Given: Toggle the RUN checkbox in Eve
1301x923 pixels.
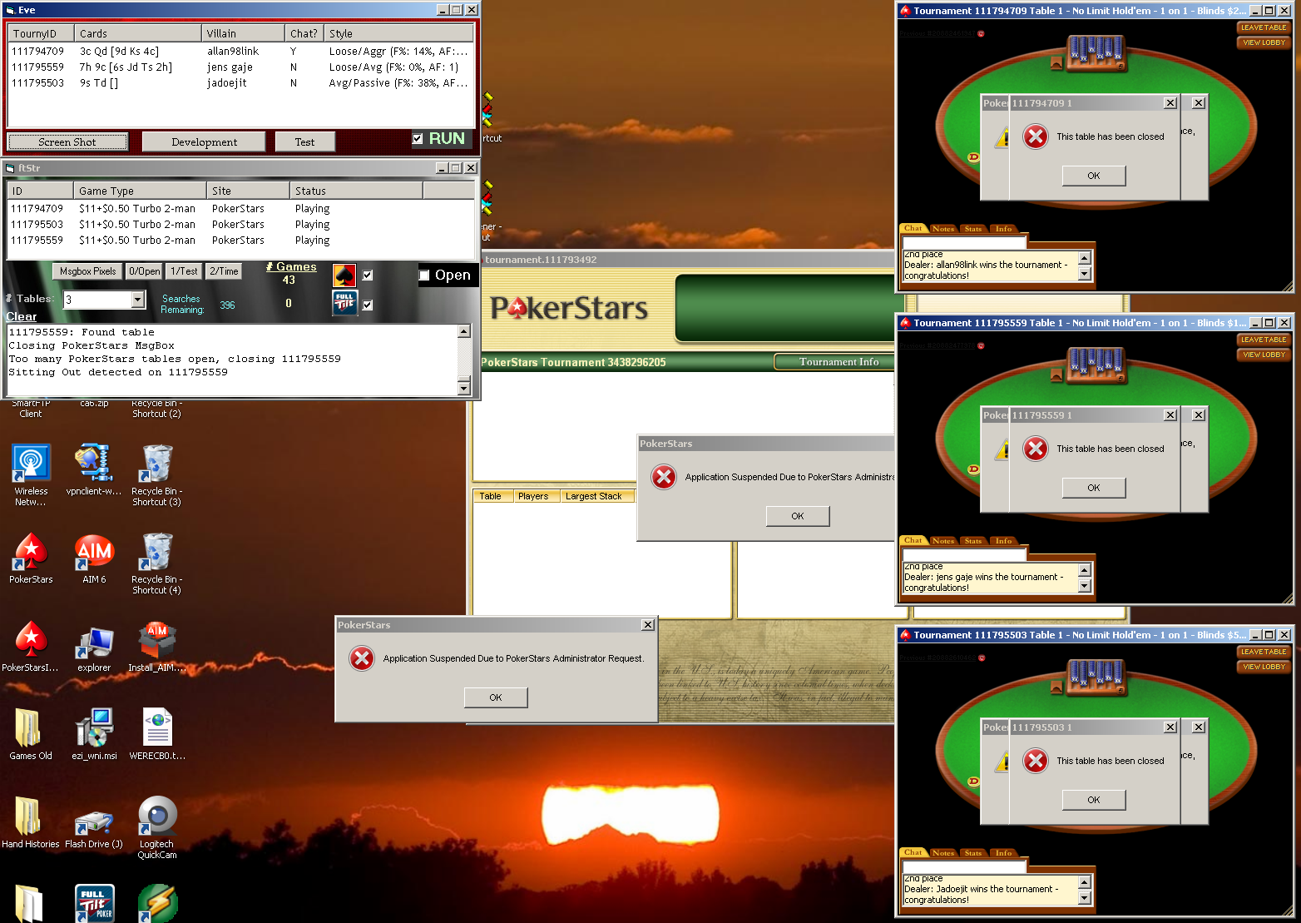Looking at the screenshot, I should [x=418, y=139].
